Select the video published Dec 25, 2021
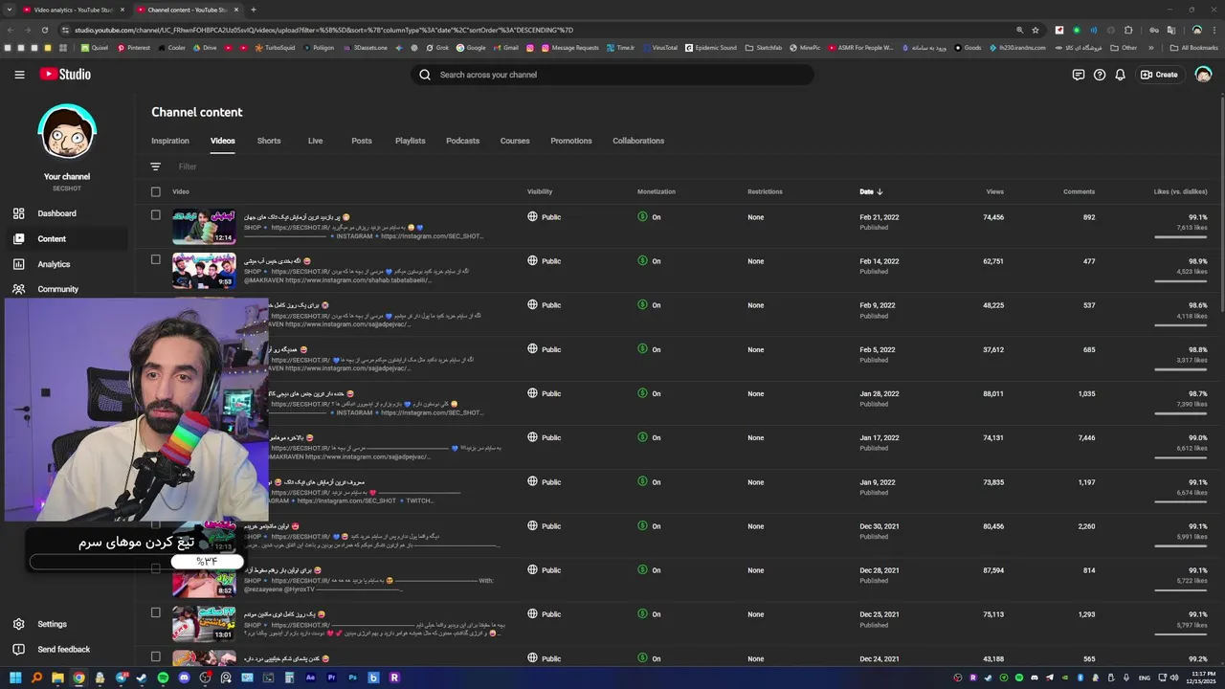 [156, 612]
